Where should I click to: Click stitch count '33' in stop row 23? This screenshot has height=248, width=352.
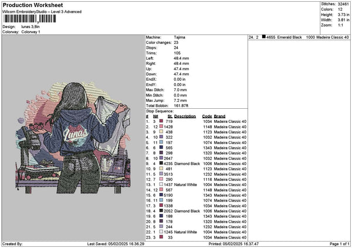(170, 237)
